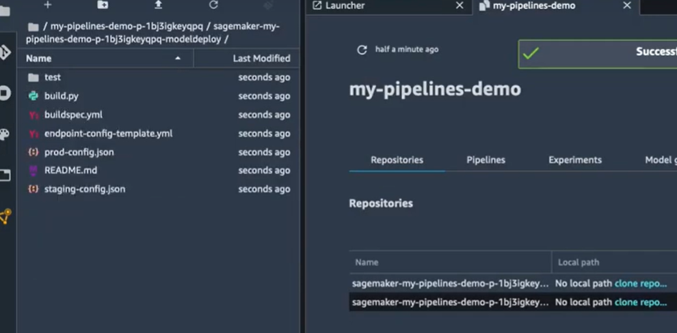Switch to the Pipelines tab
Viewport: 677px width, 333px height.
click(x=486, y=160)
